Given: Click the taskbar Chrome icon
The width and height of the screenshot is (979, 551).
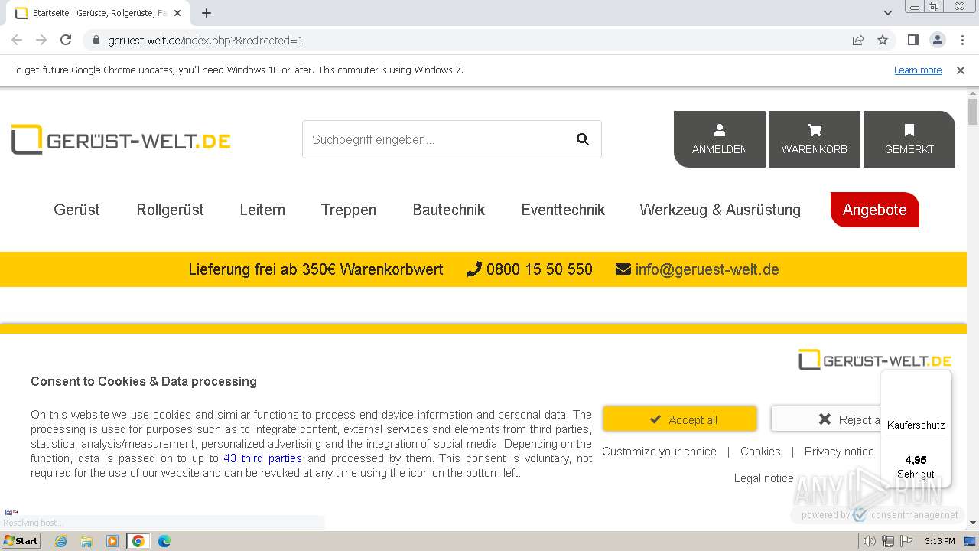Looking at the screenshot, I should (138, 541).
